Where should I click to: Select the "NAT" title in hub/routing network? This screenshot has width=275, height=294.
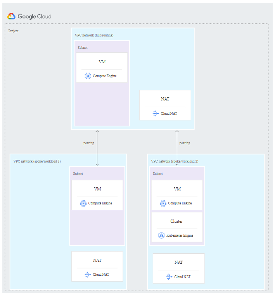[165, 99]
